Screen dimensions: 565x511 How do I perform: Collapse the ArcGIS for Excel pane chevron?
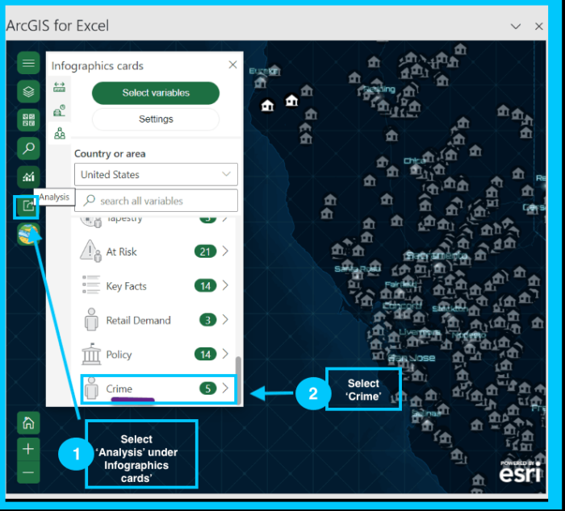click(516, 27)
